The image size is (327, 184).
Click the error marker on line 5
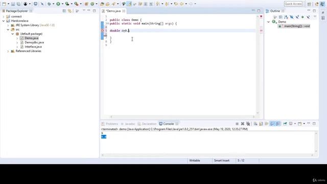pos(102,31)
